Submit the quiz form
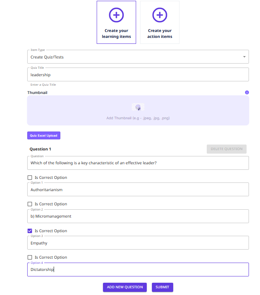This screenshot has height=295, width=260. [162, 287]
